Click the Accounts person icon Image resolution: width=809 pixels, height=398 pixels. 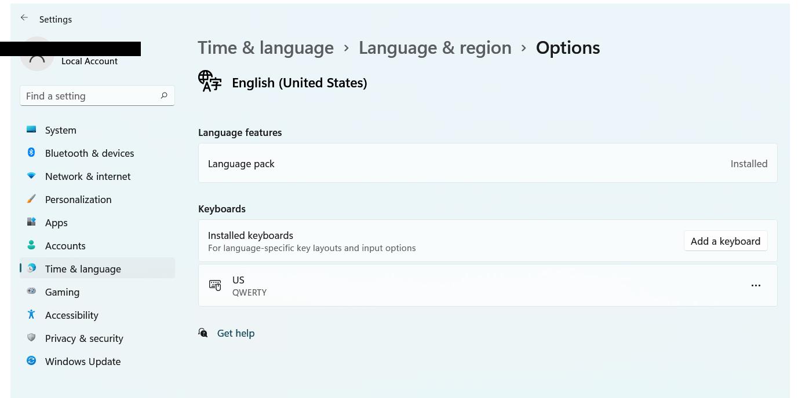pos(31,245)
